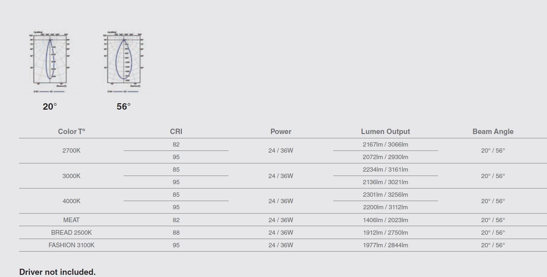Select the 4000K color temperature cell

coord(72,201)
